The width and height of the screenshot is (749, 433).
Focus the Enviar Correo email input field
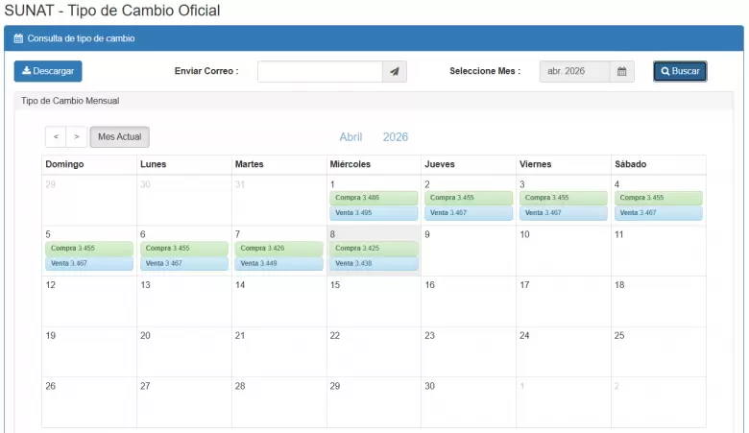coord(320,72)
